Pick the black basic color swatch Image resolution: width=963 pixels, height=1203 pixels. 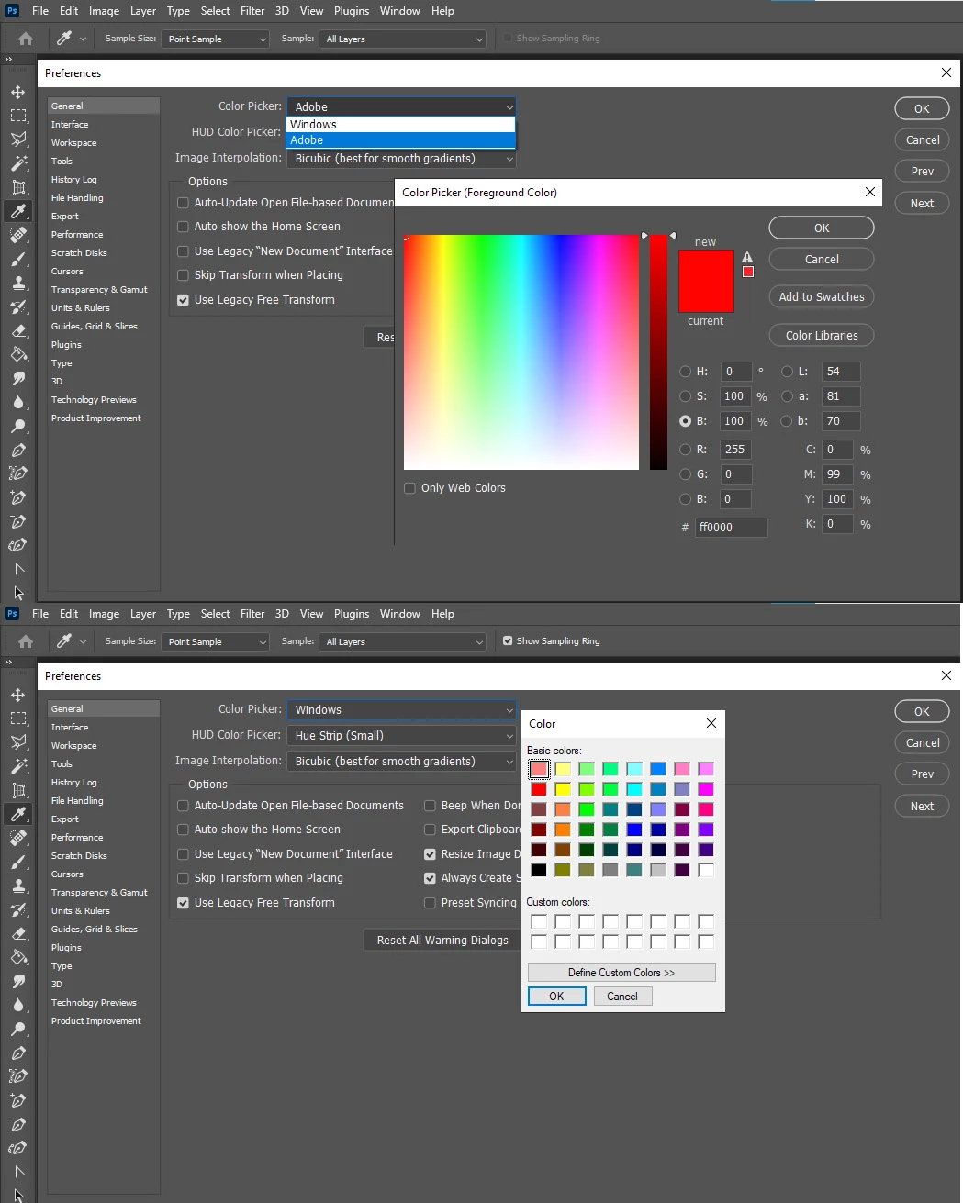tap(539, 870)
